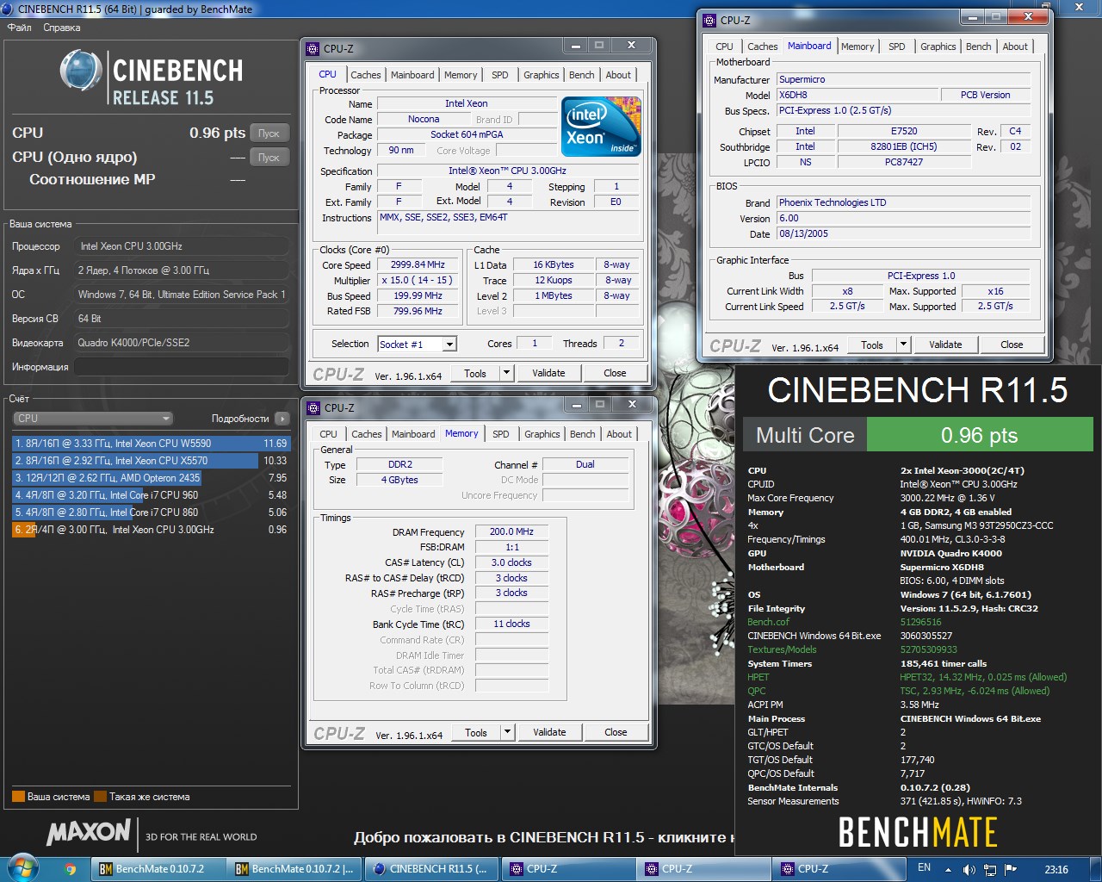Image resolution: width=1102 pixels, height=882 pixels.
Task: Launch Chrome from the taskbar
Action: click(71, 869)
